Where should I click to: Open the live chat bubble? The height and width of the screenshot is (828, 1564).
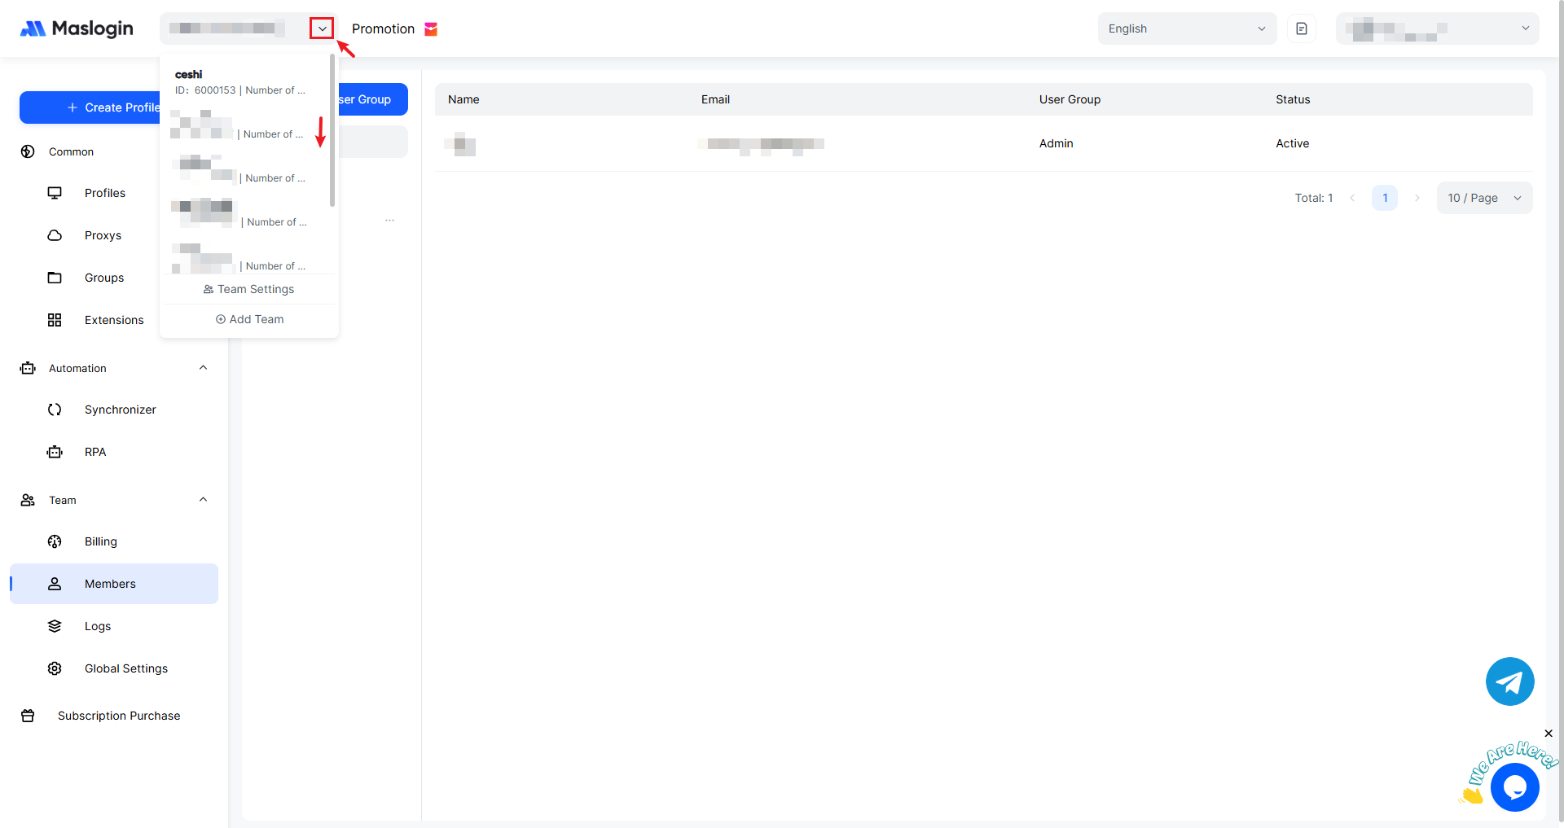pos(1514,787)
